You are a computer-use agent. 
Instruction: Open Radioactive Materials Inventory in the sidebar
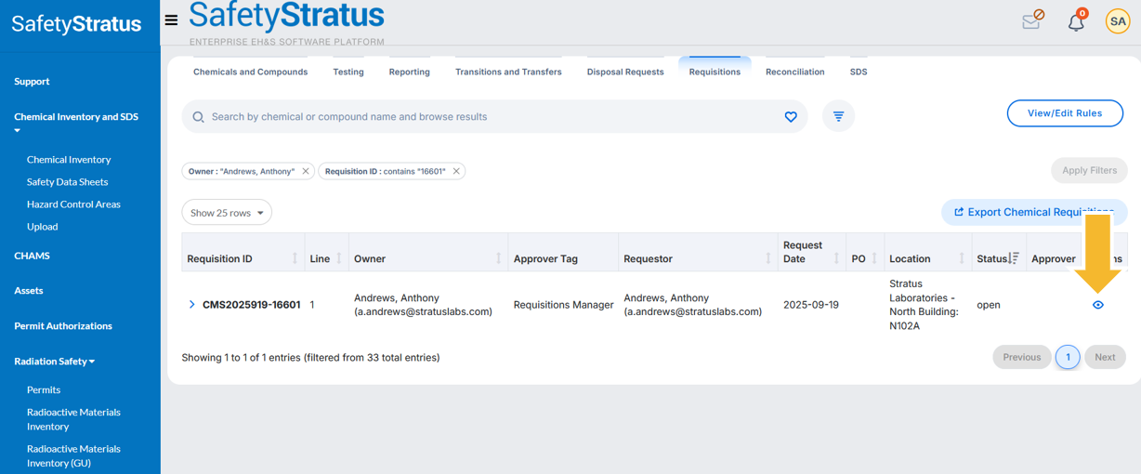73,419
